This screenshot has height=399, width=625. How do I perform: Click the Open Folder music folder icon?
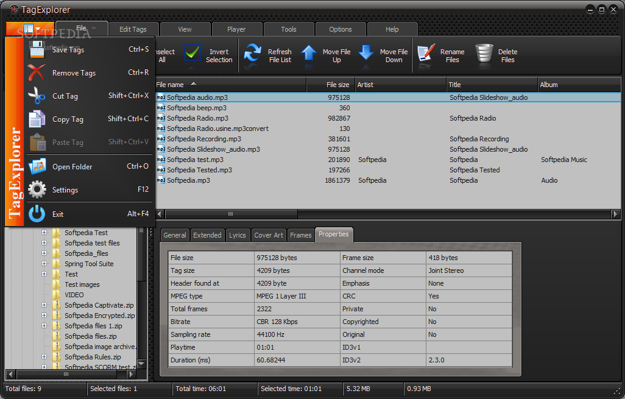point(37,167)
